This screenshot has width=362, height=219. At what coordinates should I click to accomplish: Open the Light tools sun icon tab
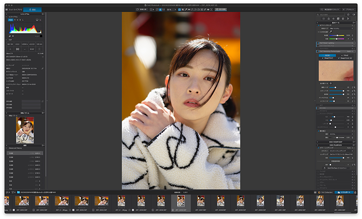click(x=324, y=19)
